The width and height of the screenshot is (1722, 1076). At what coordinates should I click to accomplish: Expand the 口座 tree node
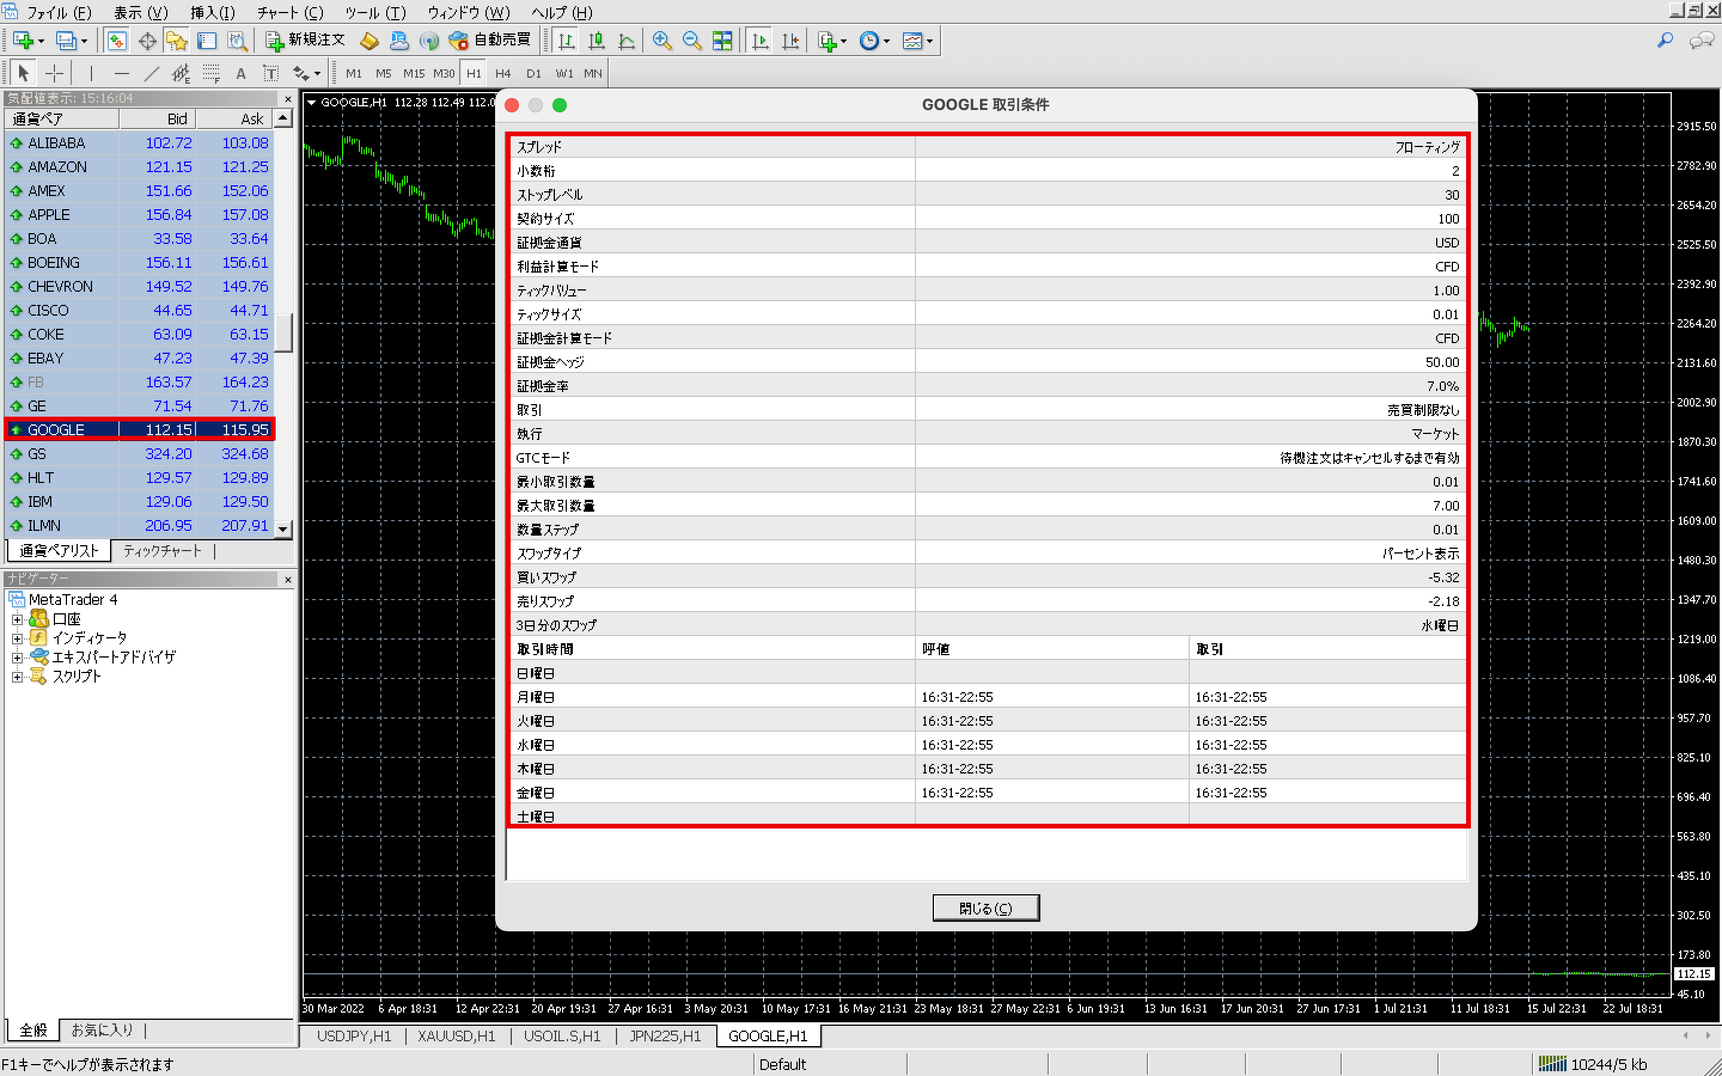tap(17, 619)
